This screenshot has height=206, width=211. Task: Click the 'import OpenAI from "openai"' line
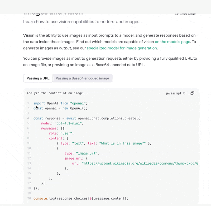point(60,103)
